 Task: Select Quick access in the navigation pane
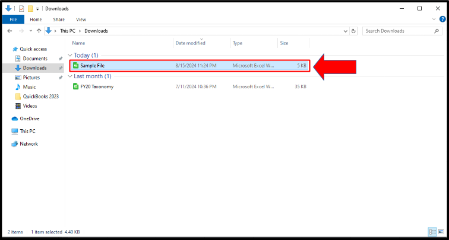click(x=33, y=49)
